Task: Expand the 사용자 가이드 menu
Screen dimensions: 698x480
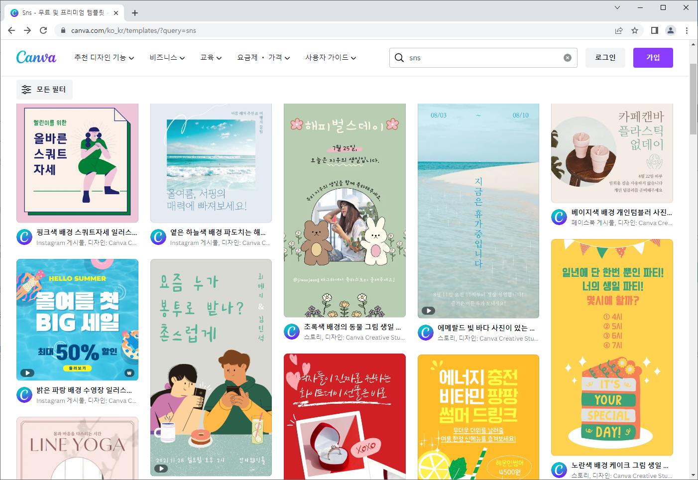Action: tap(331, 58)
